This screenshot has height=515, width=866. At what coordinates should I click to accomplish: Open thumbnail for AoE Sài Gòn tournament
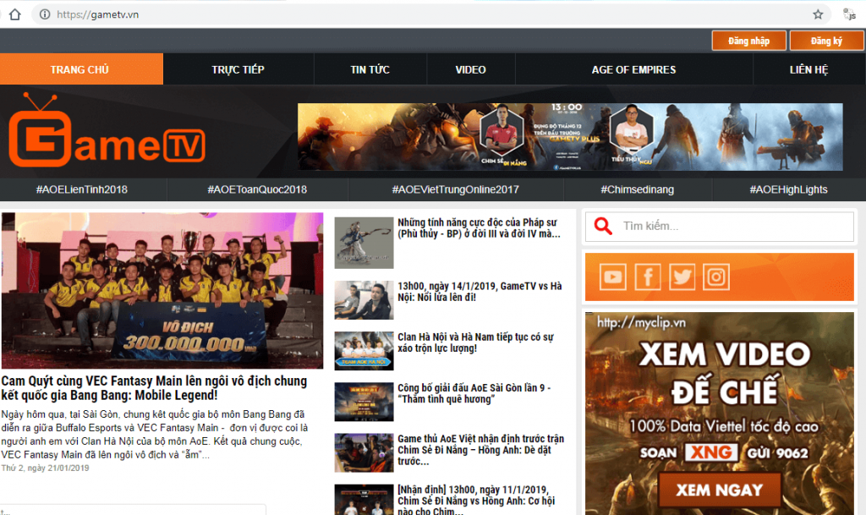pyautogui.click(x=364, y=402)
